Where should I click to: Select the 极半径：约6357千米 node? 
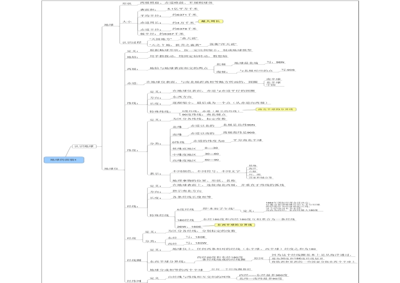click(x=162, y=34)
